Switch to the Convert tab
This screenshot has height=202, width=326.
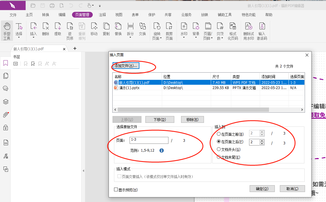pos(46,15)
